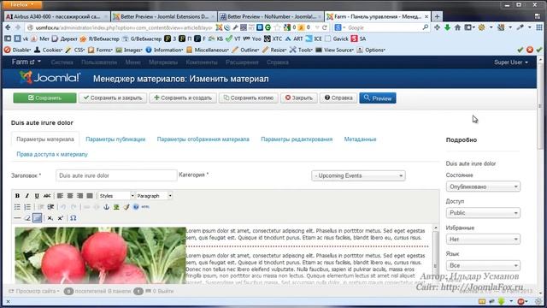547x308 pixels.
Task: Remove formatting with the eraser icon
Action: [27, 218]
